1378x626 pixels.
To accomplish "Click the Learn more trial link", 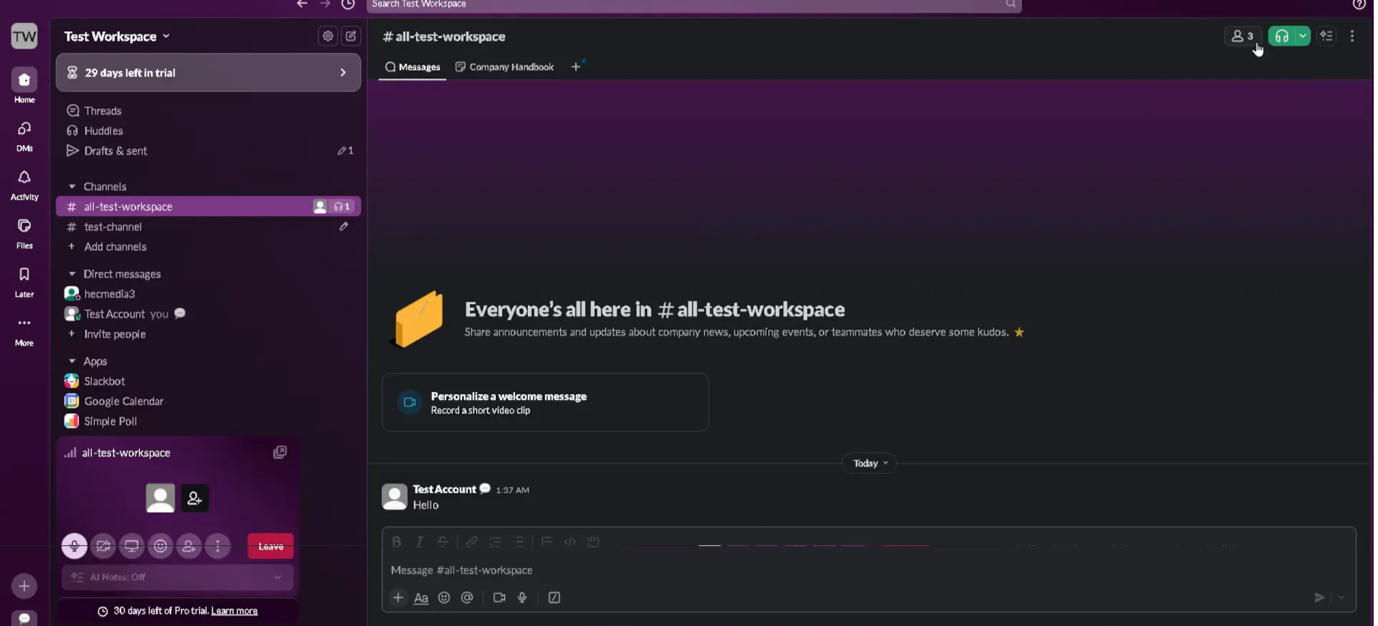I will click(234, 611).
